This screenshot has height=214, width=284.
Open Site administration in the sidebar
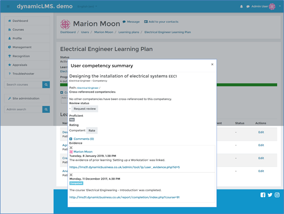(27, 98)
